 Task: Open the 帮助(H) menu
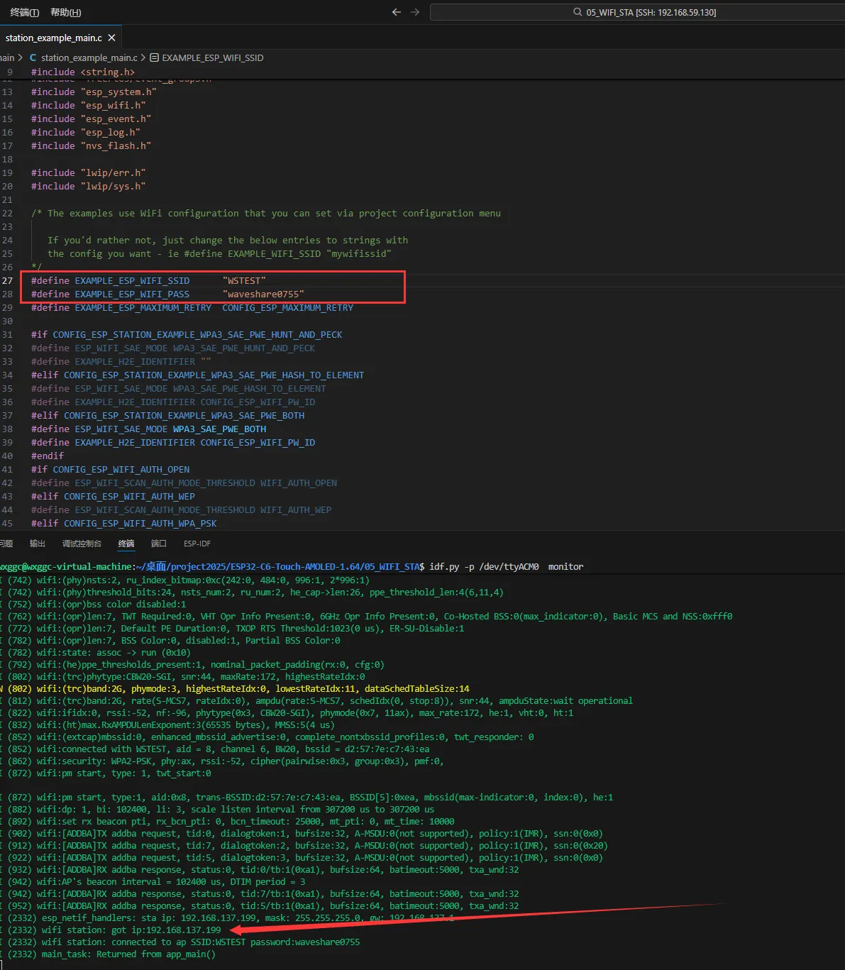click(66, 12)
